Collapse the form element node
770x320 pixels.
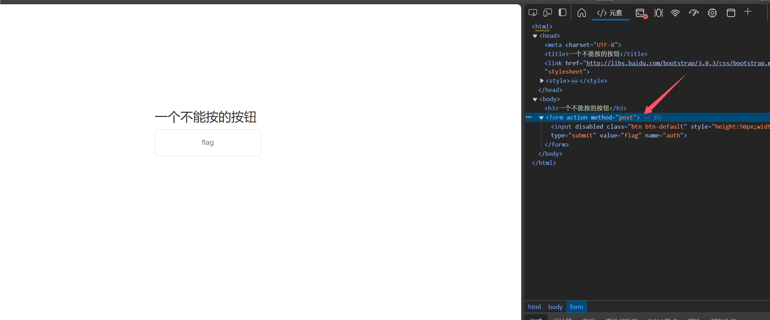(x=541, y=118)
